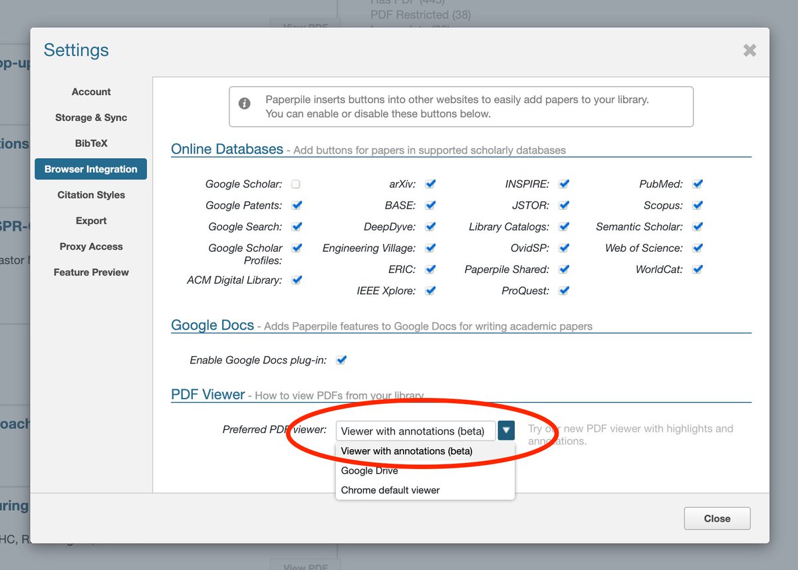Disable the Enable Google Docs plug-in checkbox
This screenshot has width=798, height=570.
pos(342,360)
